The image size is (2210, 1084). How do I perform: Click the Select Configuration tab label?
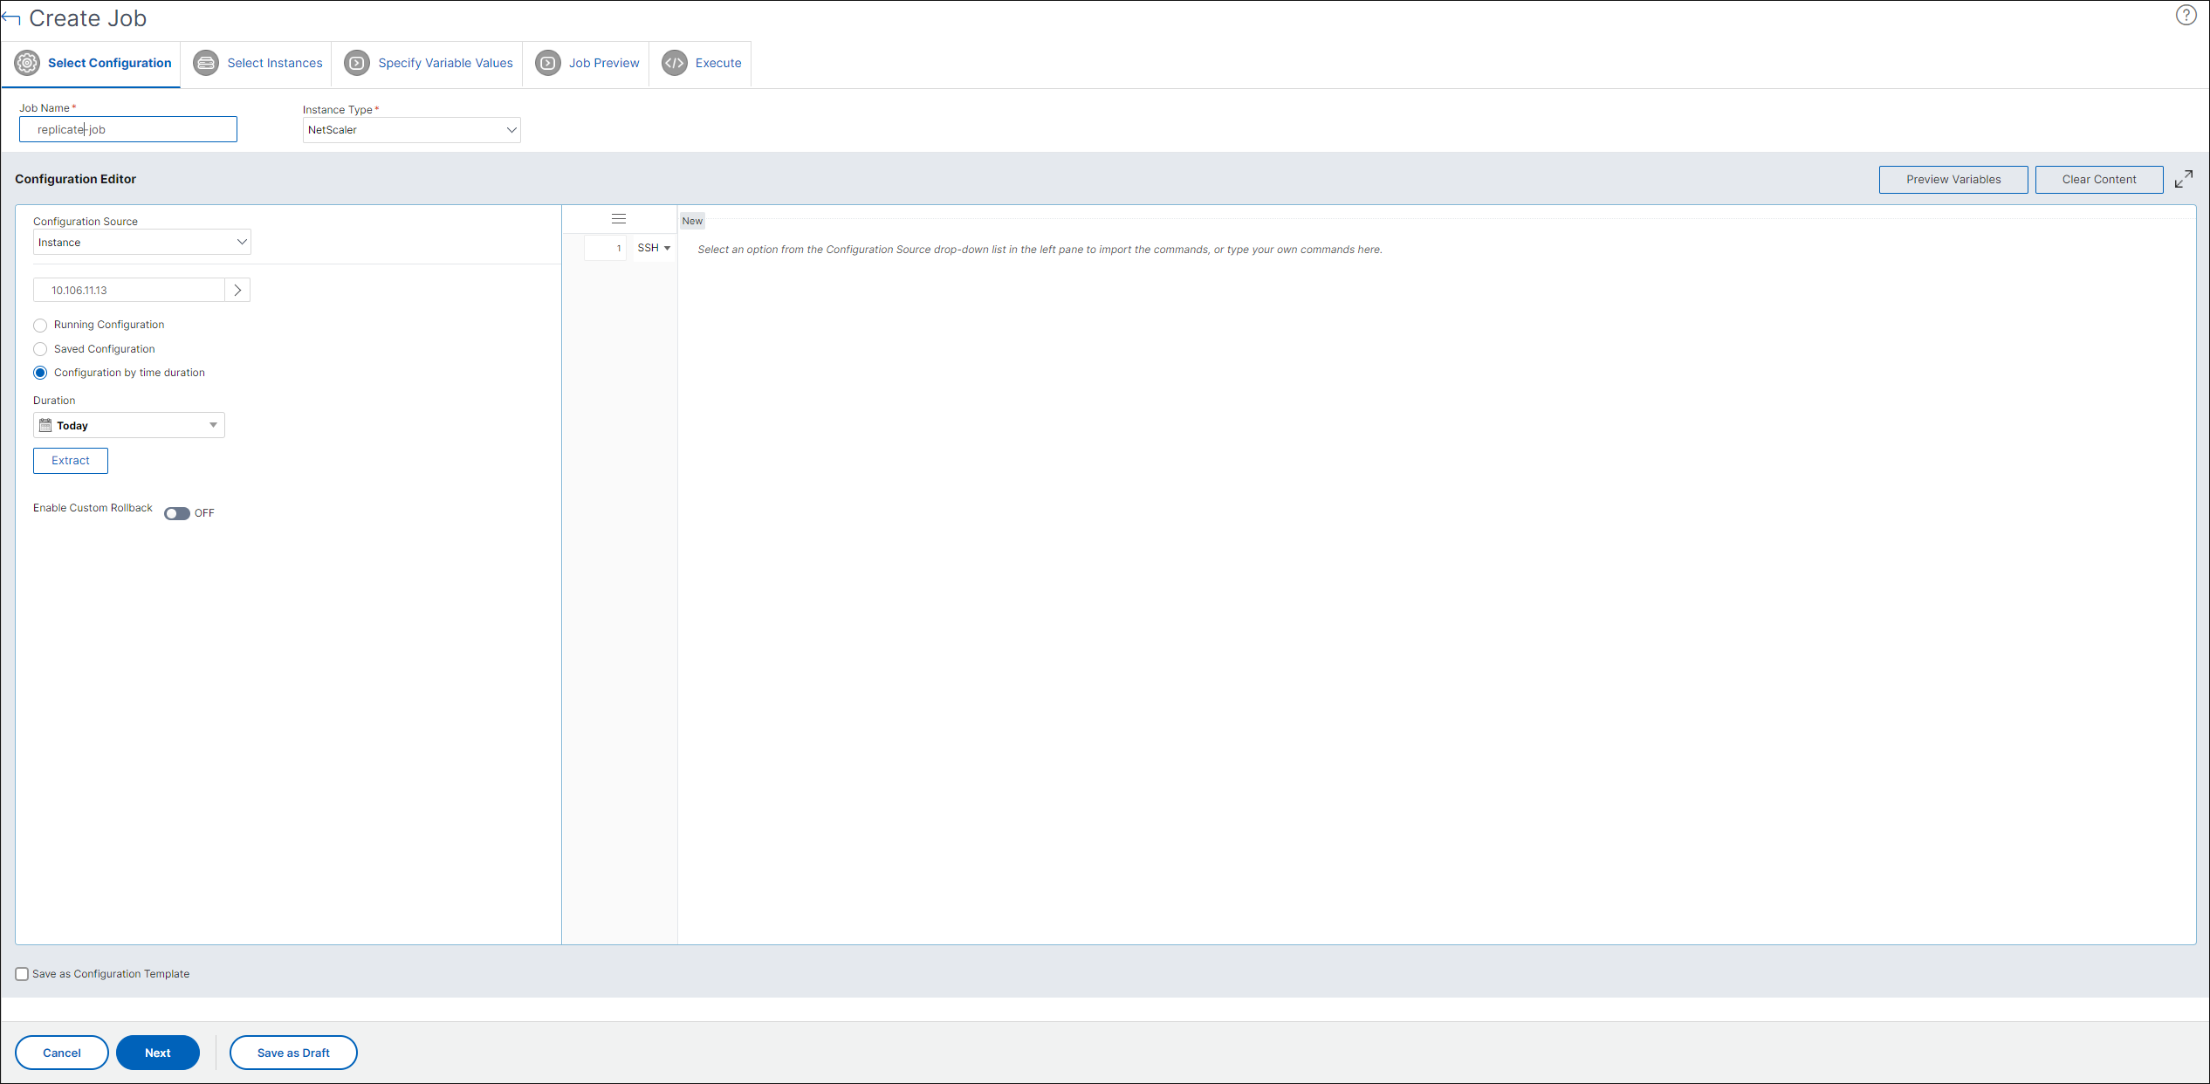click(110, 63)
